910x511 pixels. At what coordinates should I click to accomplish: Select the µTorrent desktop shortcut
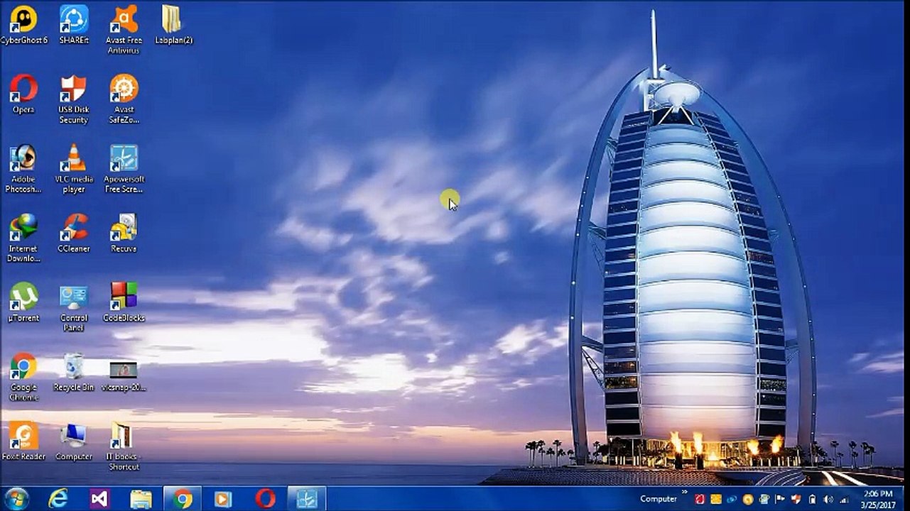coord(23,303)
